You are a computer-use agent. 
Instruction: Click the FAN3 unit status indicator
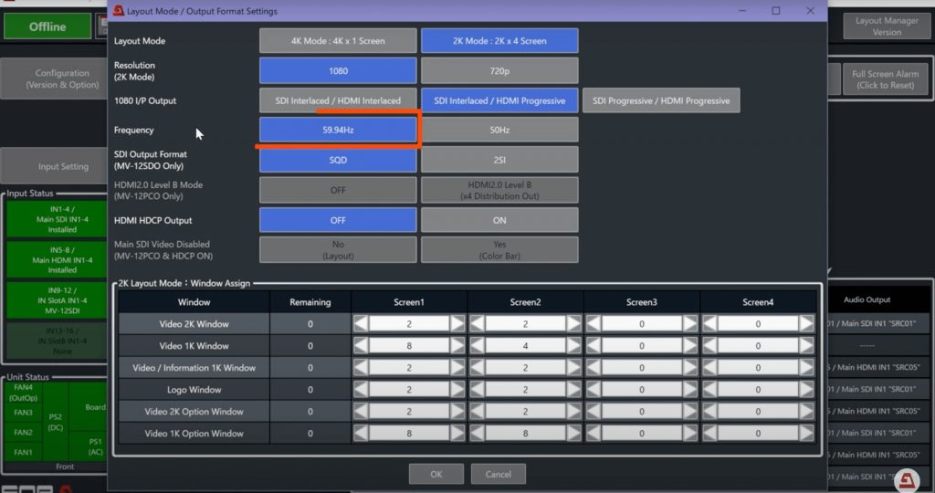coord(23,413)
